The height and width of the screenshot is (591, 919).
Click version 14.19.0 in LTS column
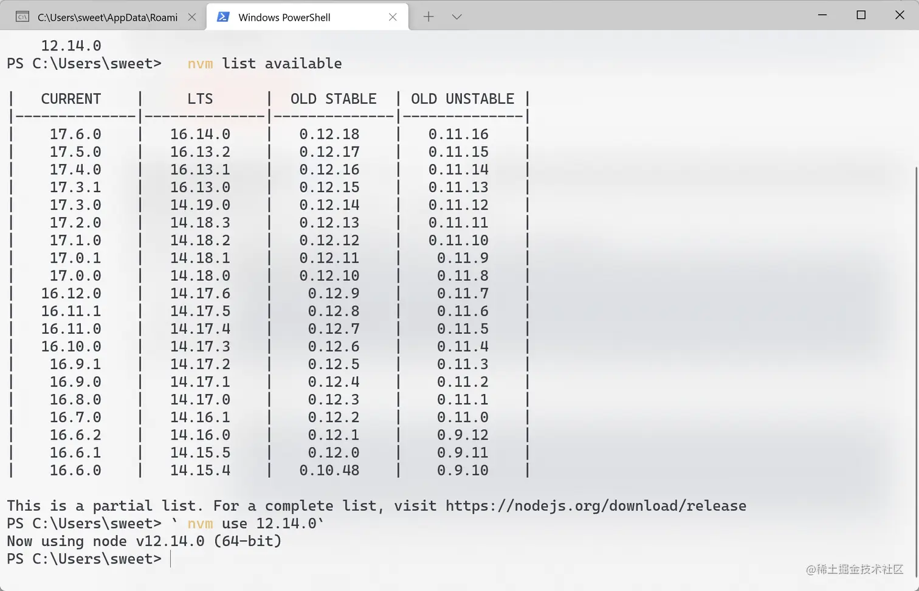200,205
